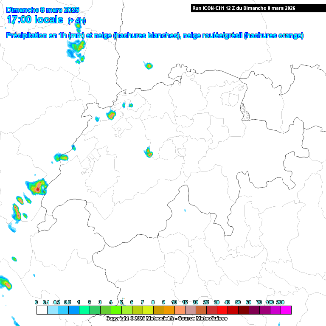This screenshot has height=326, width=326.
Task: Click the "200" value label on the scale
Action: [280, 302]
